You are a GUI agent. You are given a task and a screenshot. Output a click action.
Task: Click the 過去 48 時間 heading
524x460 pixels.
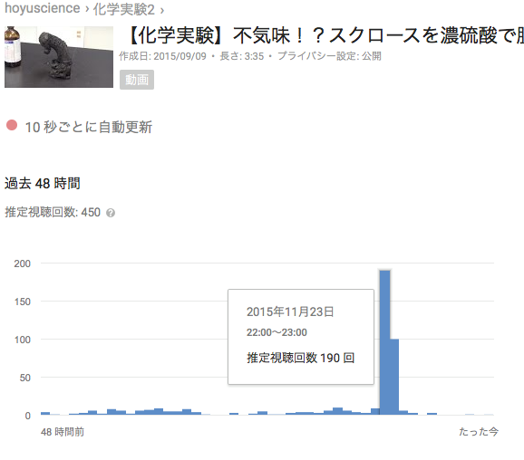pyautogui.click(x=43, y=183)
